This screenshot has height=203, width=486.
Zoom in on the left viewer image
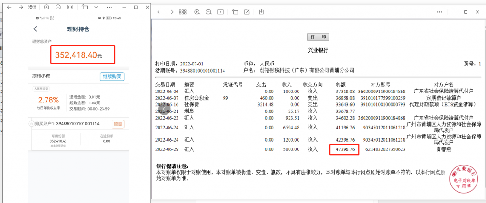[x=47, y=7]
